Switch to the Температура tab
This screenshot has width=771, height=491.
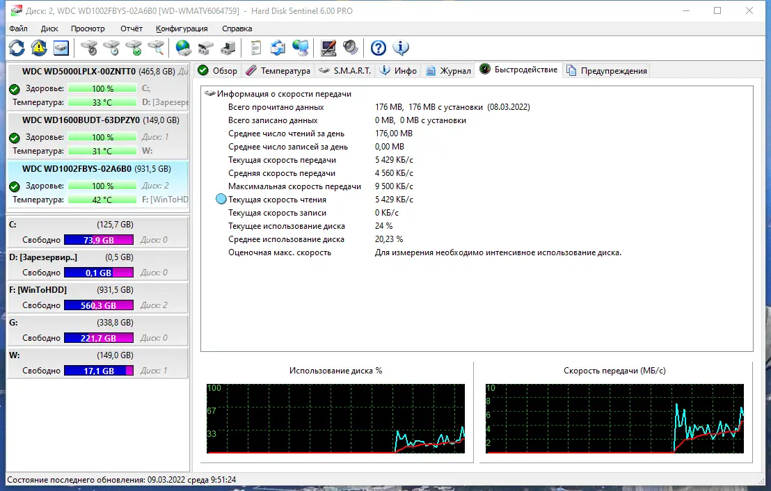pyautogui.click(x=278, y=71)
